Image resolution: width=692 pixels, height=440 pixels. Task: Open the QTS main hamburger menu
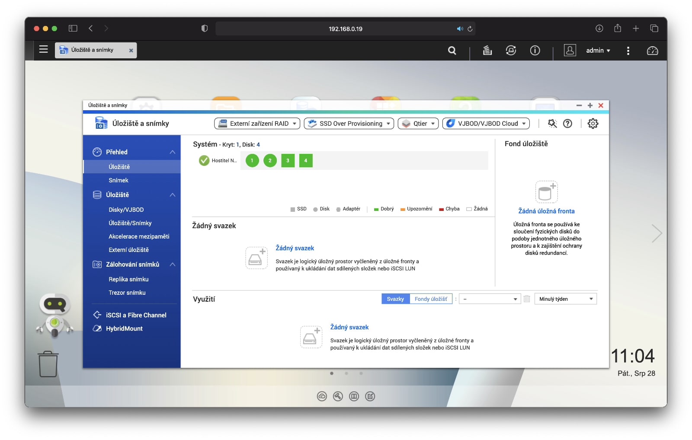(x=43, y=49)
